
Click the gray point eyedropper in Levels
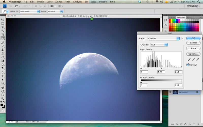[x=193, y=60]
